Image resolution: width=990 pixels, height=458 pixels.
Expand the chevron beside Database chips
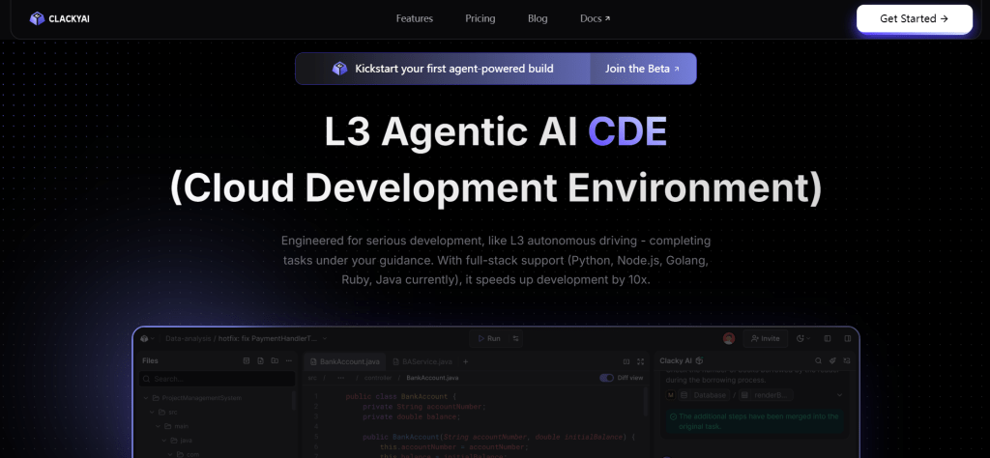[840, 395]
